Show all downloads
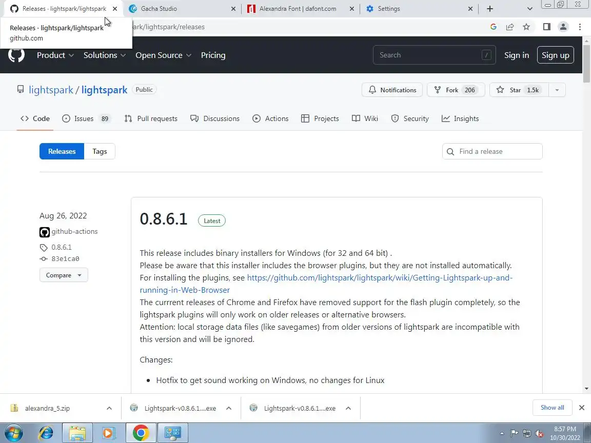The width and height of the screenshot is (591, 443). pyautogui.click(x=552, y=408)
